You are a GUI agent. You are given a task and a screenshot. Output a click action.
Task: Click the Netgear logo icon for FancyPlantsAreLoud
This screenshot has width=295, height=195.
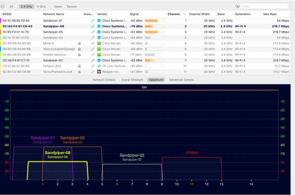[x=99, y=72]
